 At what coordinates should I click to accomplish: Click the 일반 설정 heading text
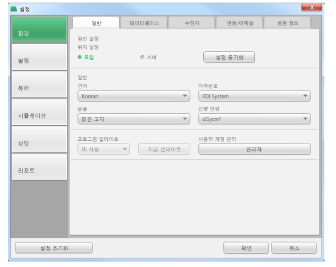(88, 39)
